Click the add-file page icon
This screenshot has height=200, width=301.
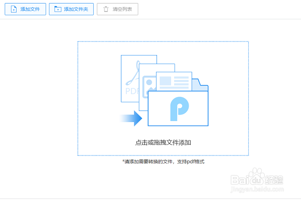click(x=14, y=9)
